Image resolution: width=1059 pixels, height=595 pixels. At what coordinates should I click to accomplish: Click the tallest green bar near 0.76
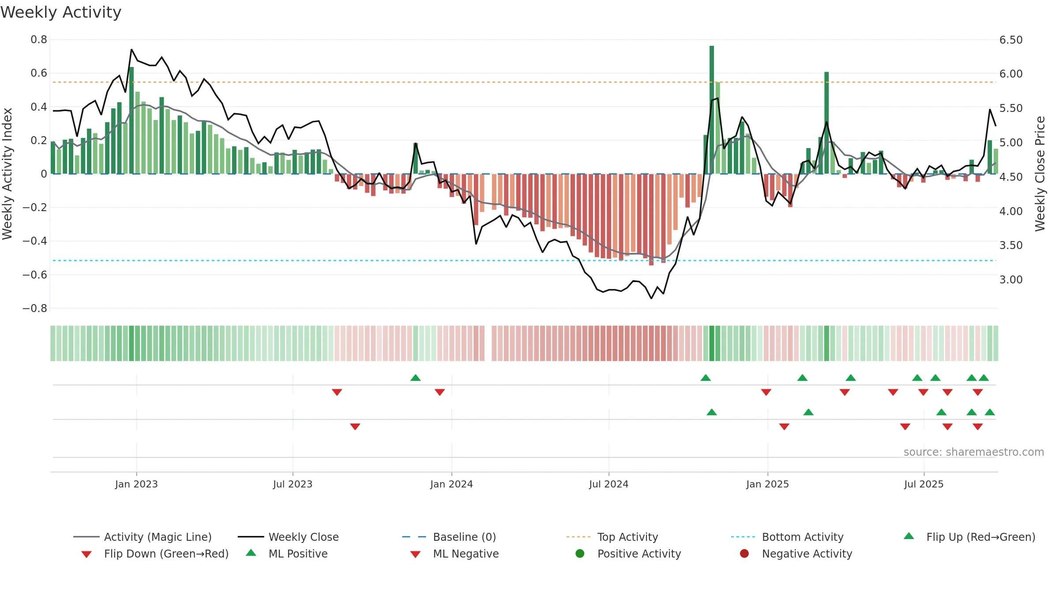pos(712,110)
